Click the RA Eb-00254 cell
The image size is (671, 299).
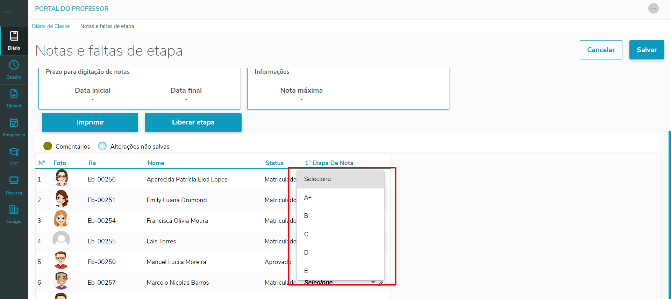pyautogui.click(x=101, y=221)
